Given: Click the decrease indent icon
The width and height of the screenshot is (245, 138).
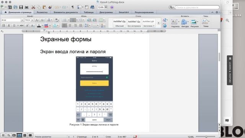Looking at the screenshot, I should (89, 20).
